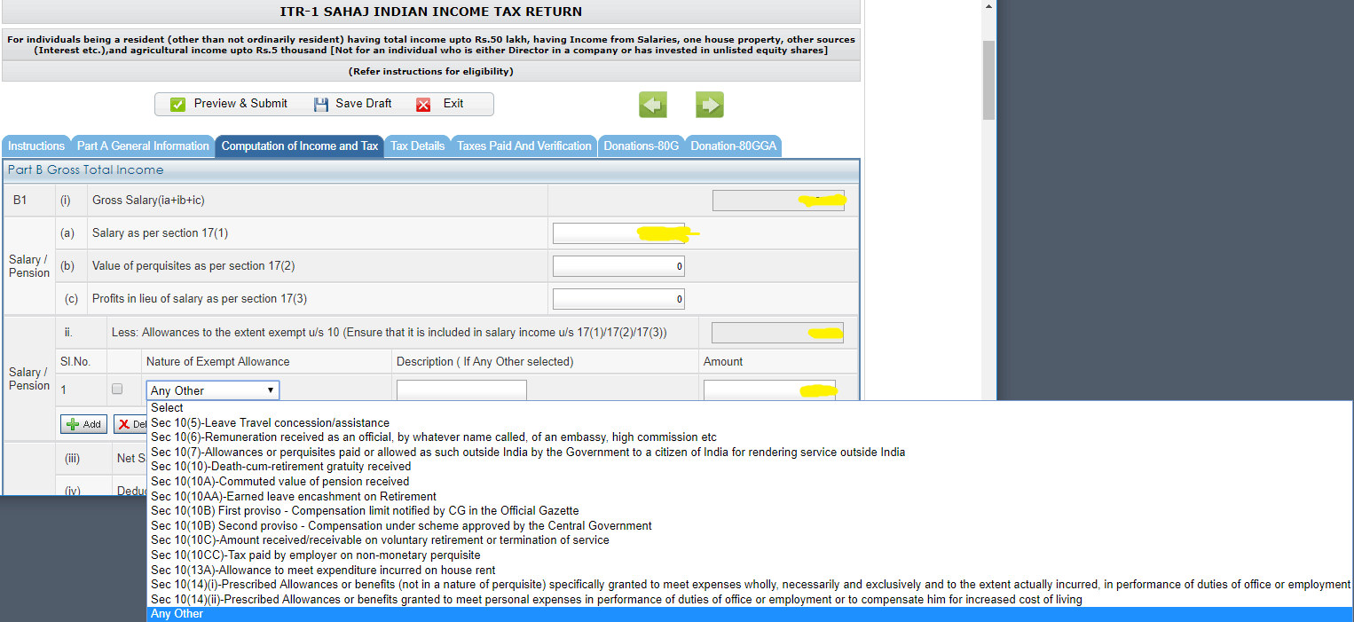Image resolution: width=1354 pixels, height=622 pixels.
Task: Click the green back arrow navigation icon
Action: 652,104
